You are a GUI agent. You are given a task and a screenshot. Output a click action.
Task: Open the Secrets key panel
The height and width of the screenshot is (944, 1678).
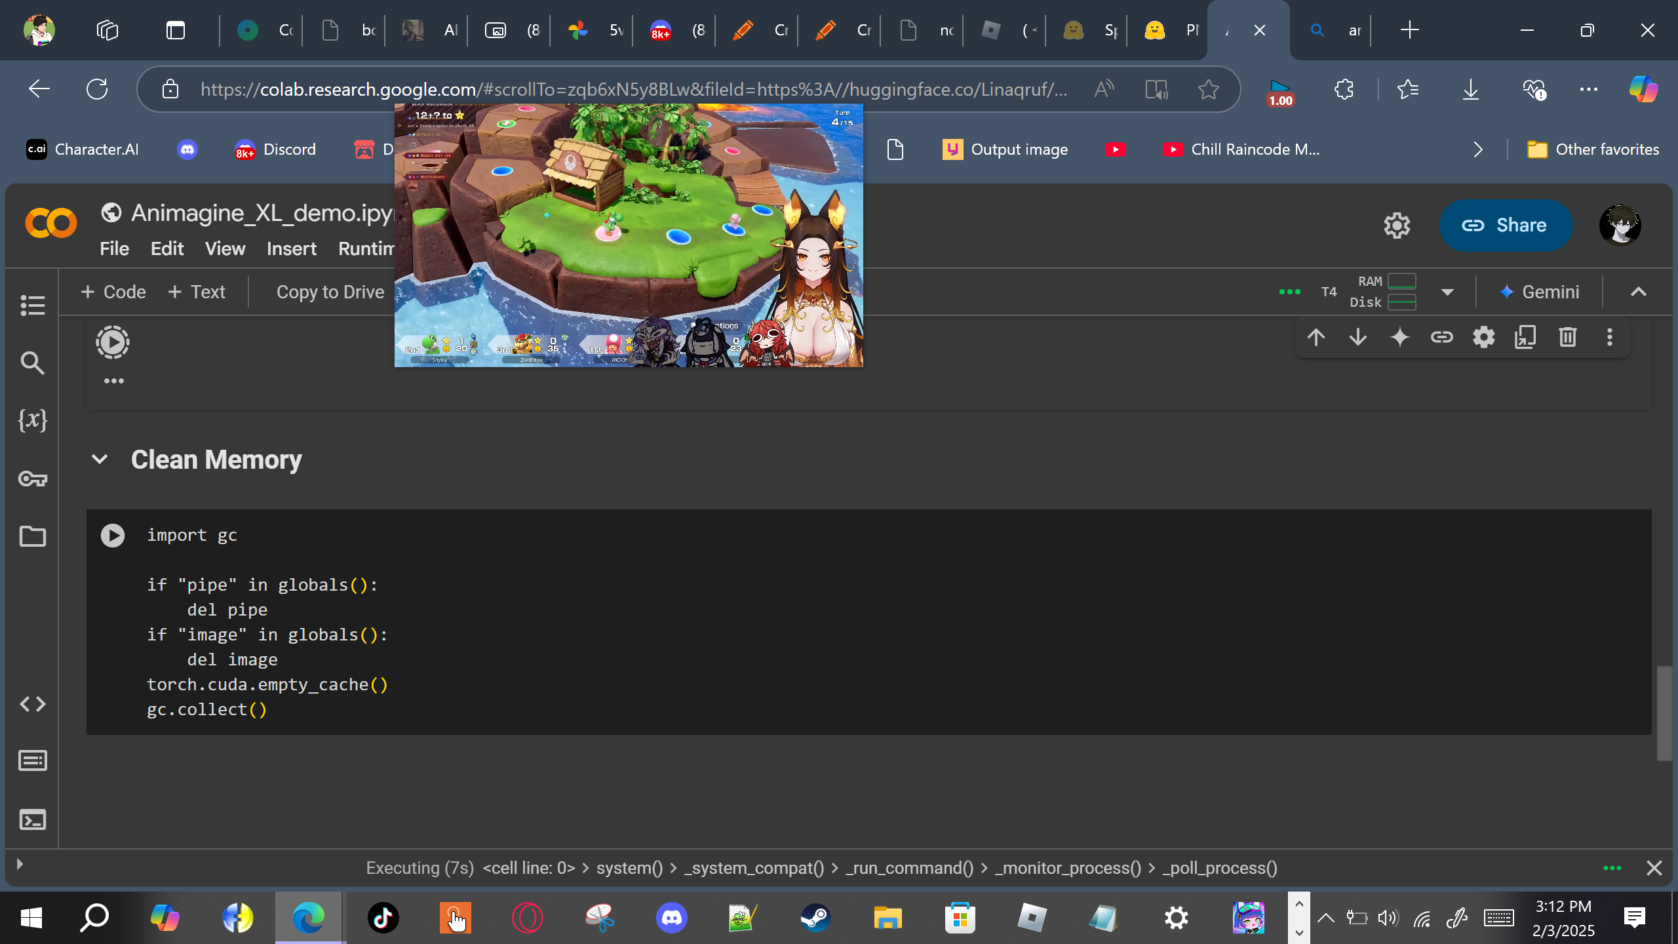pyautogui.click(x=33, y=479)
